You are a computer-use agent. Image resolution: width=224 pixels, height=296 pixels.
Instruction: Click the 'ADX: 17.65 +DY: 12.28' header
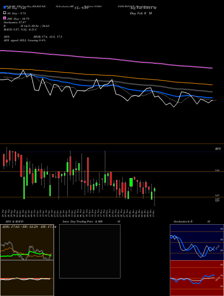coord(20,226)
